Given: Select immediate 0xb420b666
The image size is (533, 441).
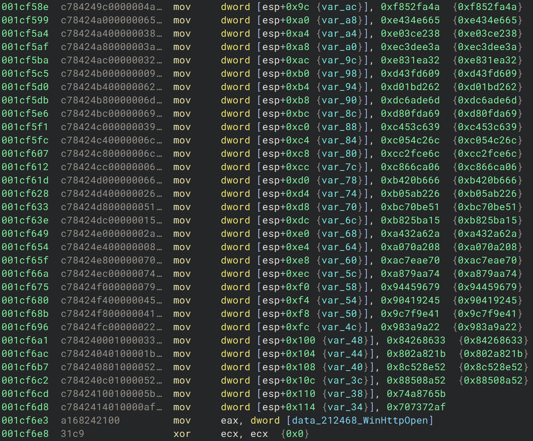Looking at the screenshot, I should tap(410, 180).
